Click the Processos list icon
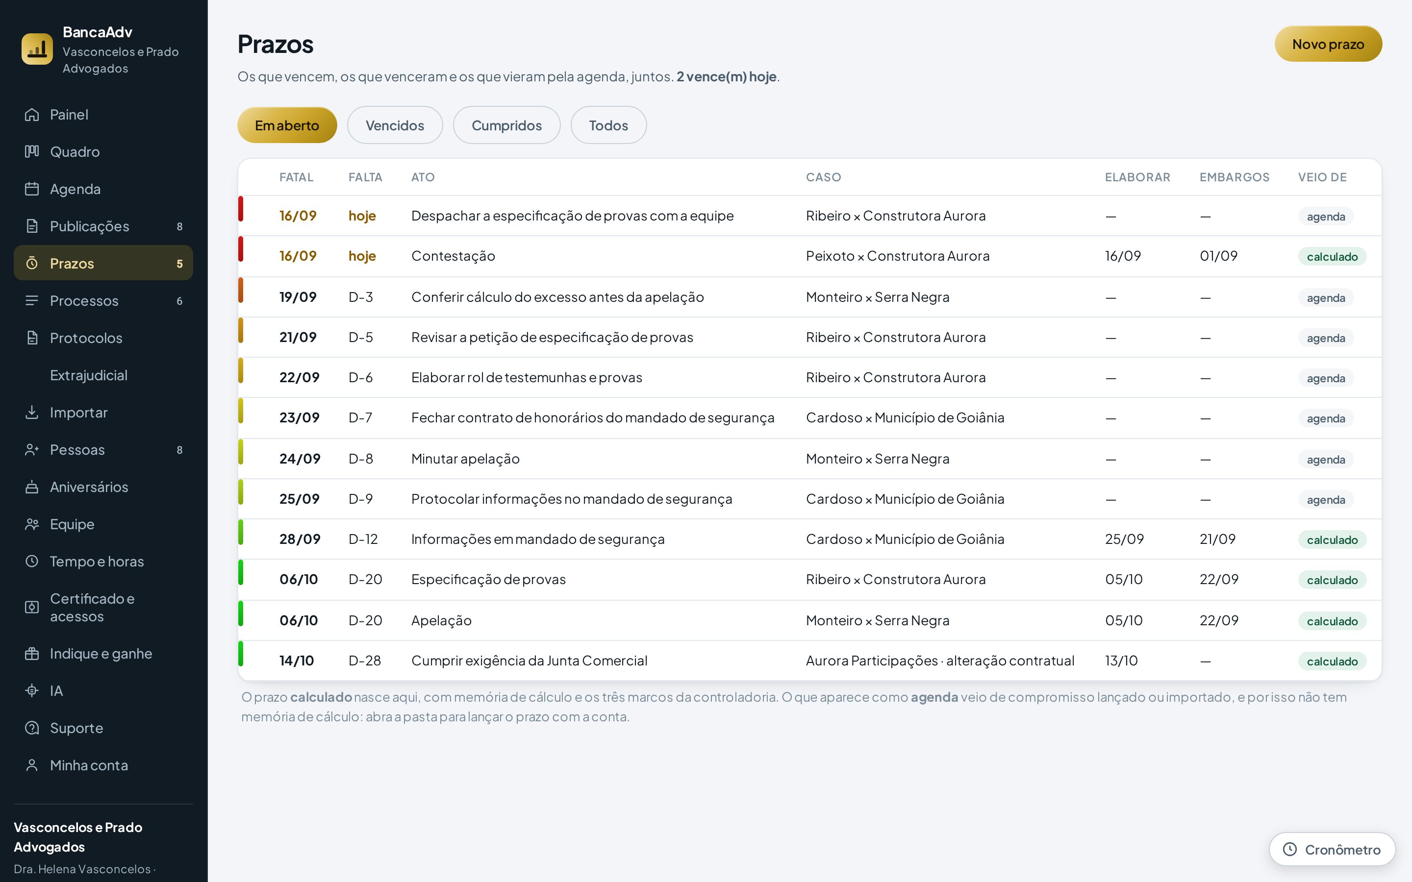The width and height of the screenshot is (1412, 882). pos(32,300)
